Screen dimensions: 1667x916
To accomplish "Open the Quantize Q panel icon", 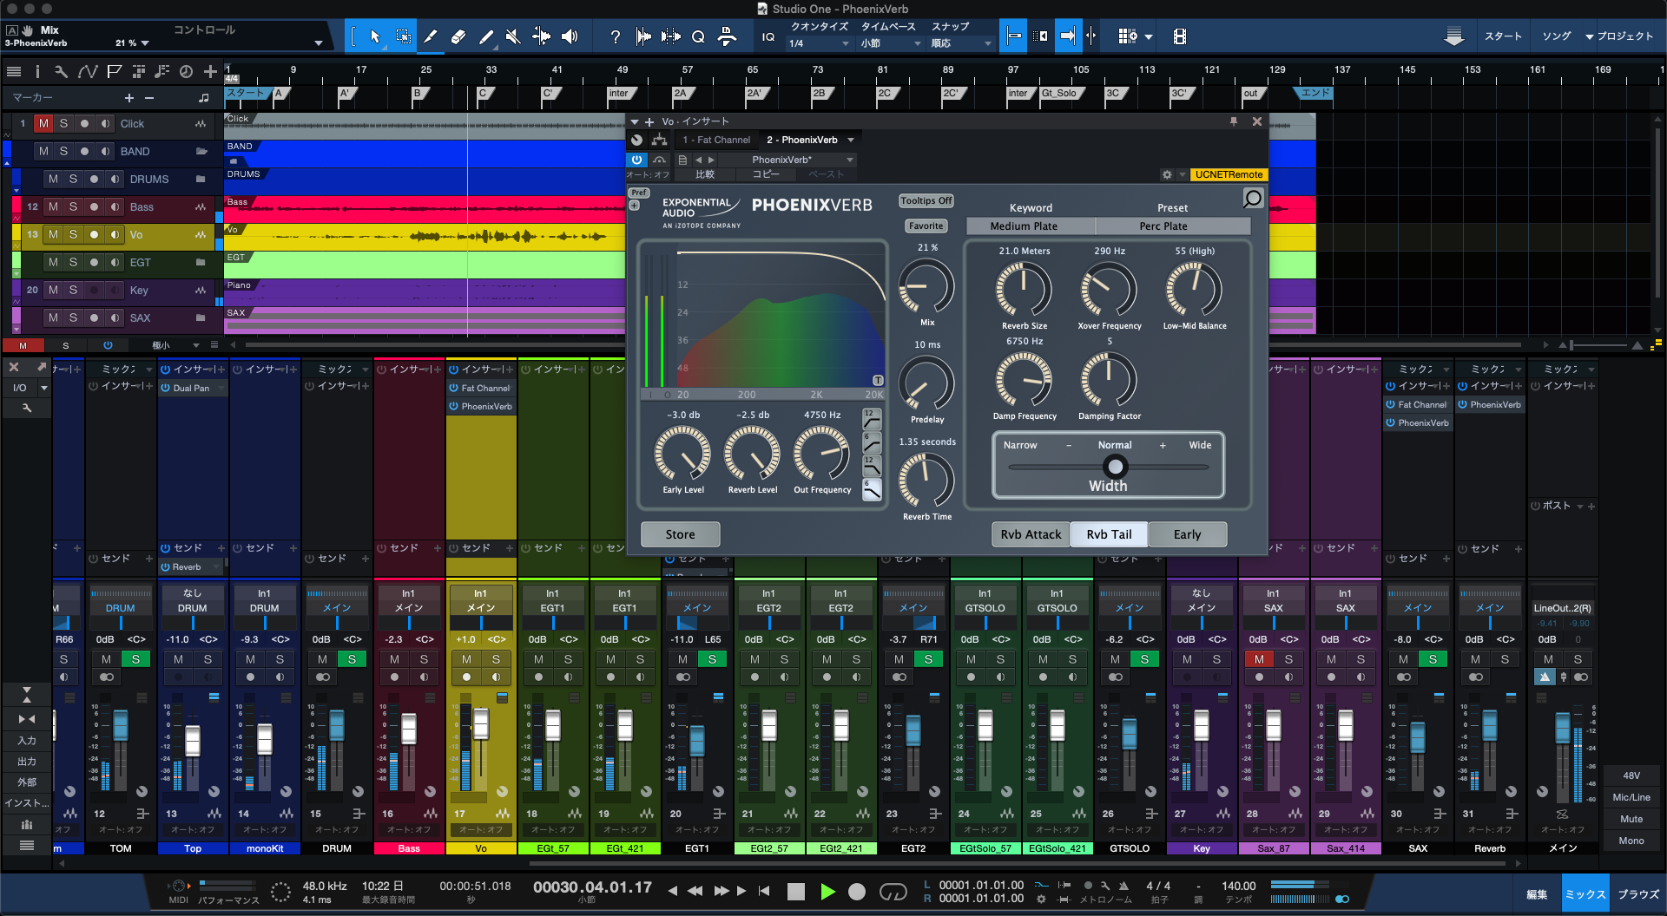I will pos(698,36).
